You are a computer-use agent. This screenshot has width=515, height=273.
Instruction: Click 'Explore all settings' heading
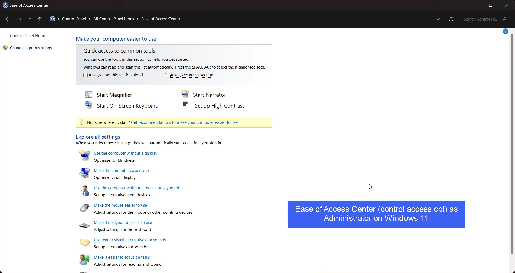point(98,137)
